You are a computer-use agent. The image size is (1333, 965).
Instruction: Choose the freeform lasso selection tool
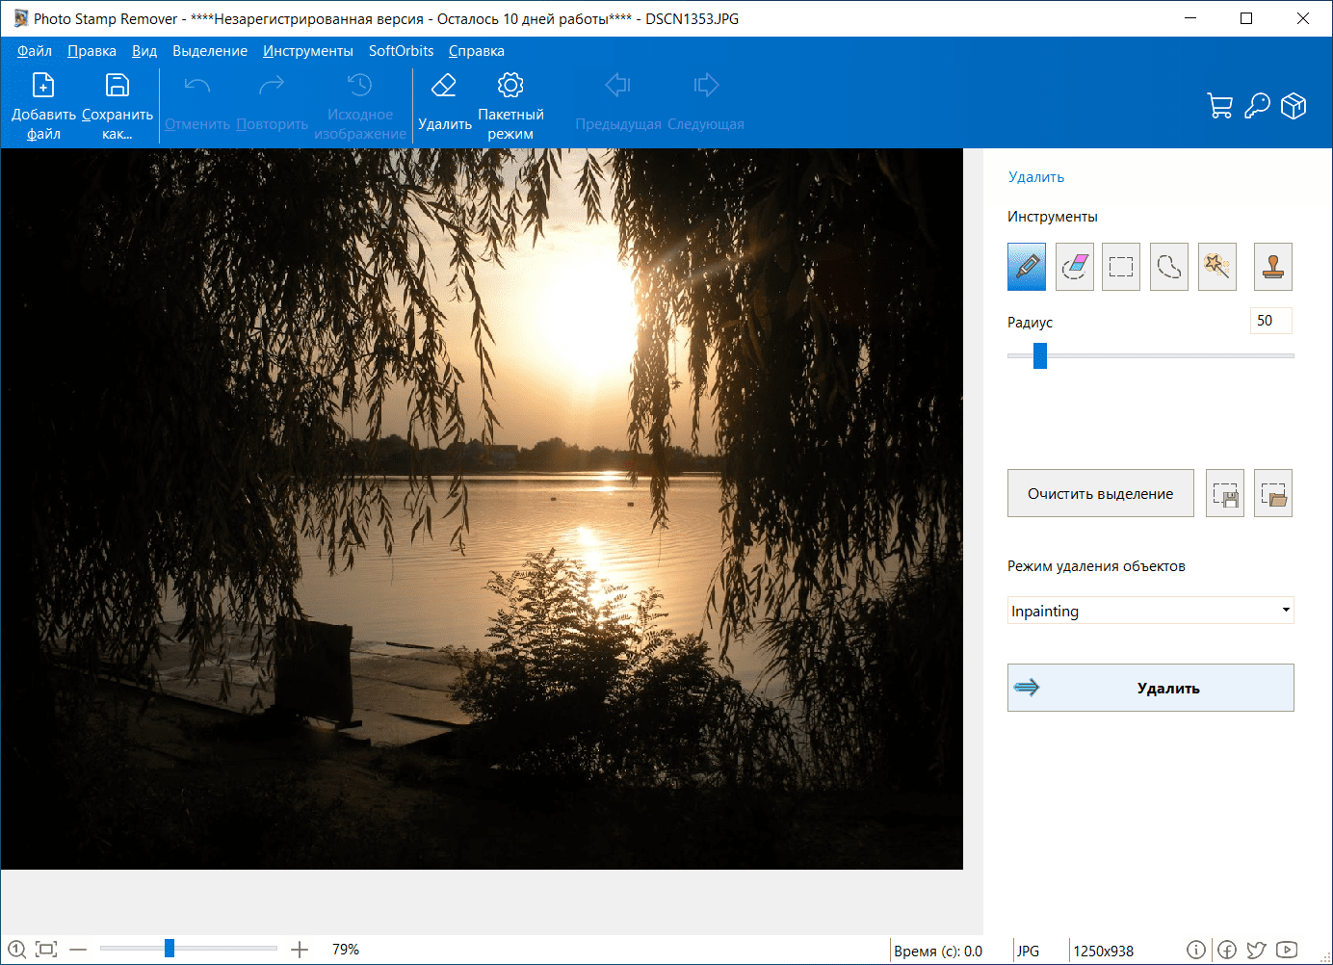(1169, 267)
